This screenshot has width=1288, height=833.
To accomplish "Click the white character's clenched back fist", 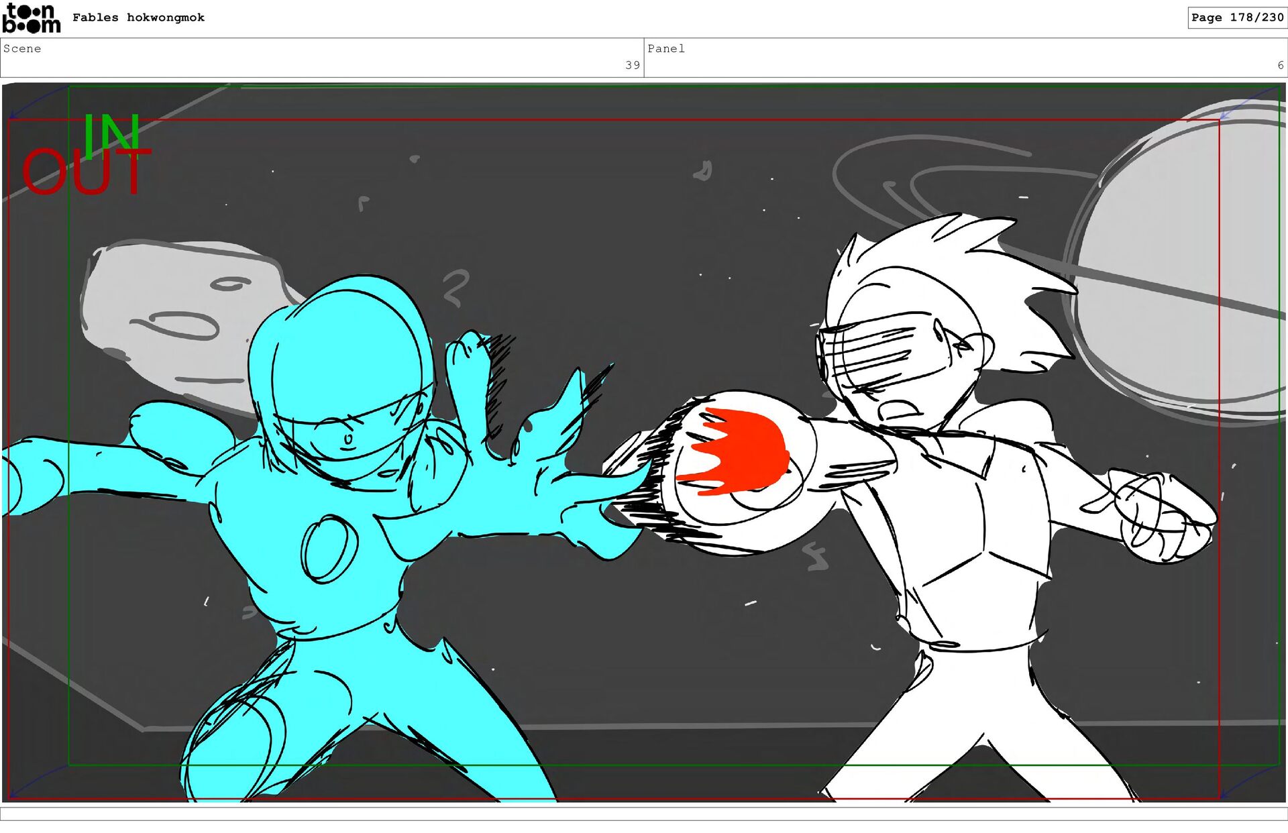I will tap(1164, 518).
